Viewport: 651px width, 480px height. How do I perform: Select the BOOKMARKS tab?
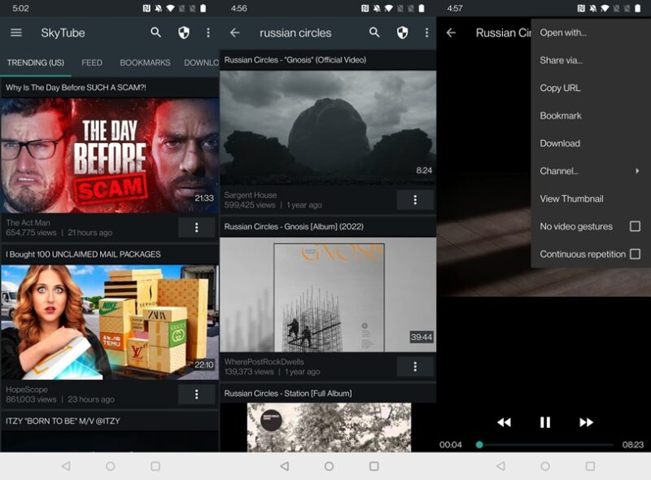click(145, 63)
